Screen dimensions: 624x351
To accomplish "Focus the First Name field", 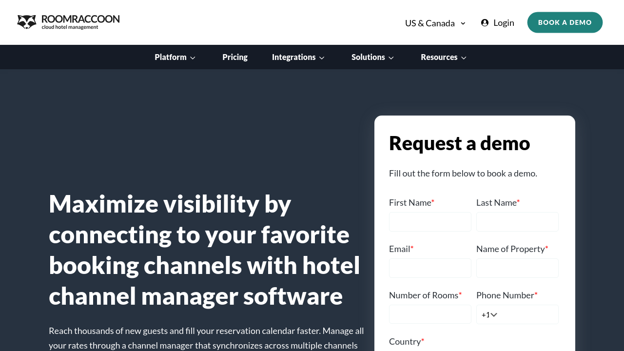I will click(x=430, y=222).
